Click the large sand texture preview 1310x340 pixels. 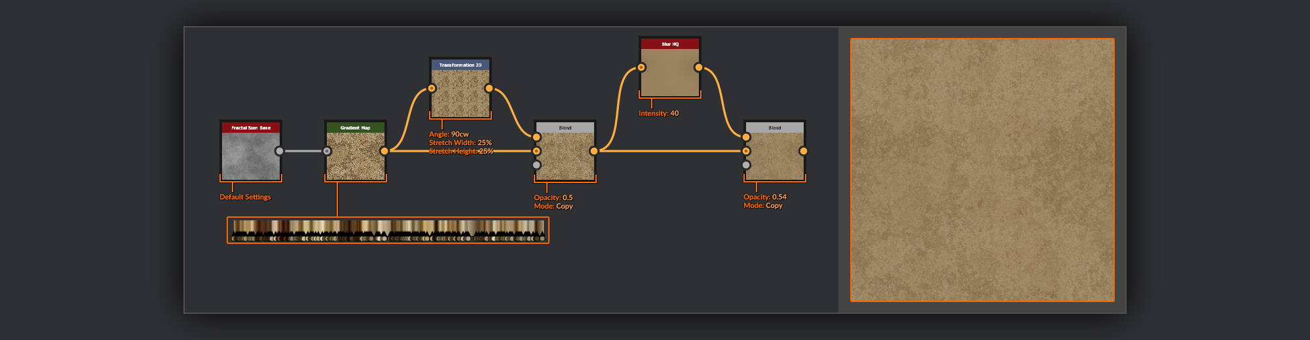(982, 170)
